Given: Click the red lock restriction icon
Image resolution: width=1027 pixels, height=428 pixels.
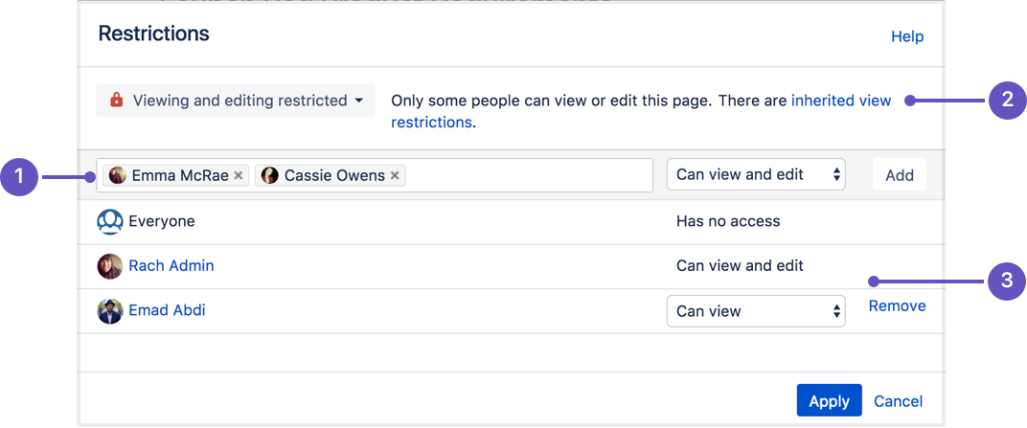Looking at the screenshot, I should coord(117,101).
